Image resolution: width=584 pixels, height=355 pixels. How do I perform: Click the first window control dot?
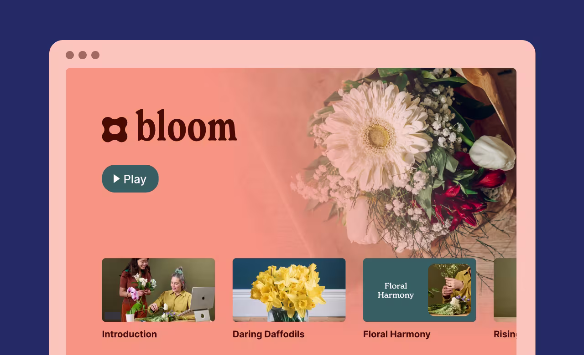70,55
